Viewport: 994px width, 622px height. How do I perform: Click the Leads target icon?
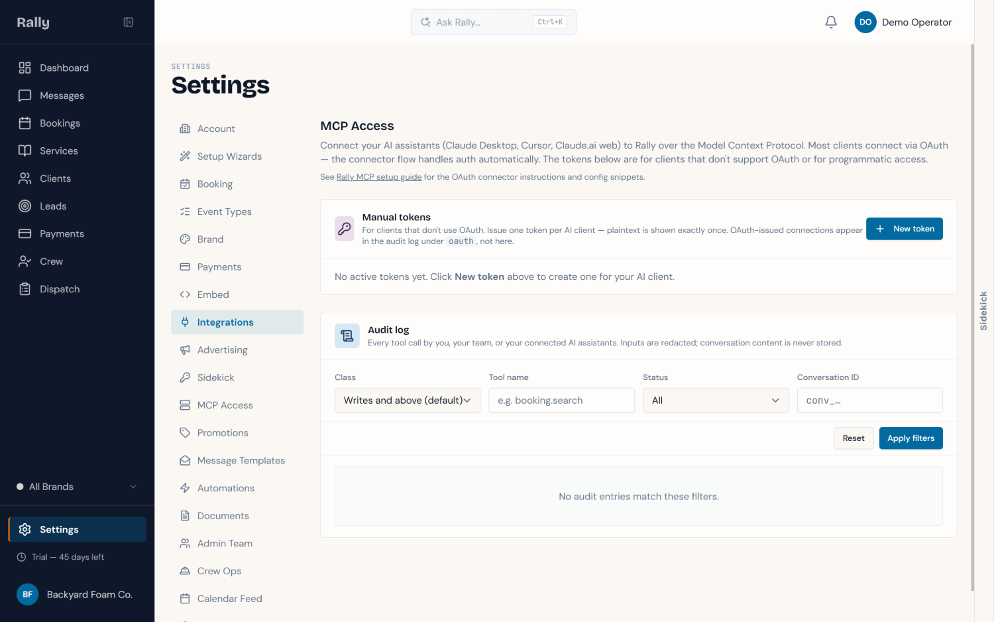(25, 206)
